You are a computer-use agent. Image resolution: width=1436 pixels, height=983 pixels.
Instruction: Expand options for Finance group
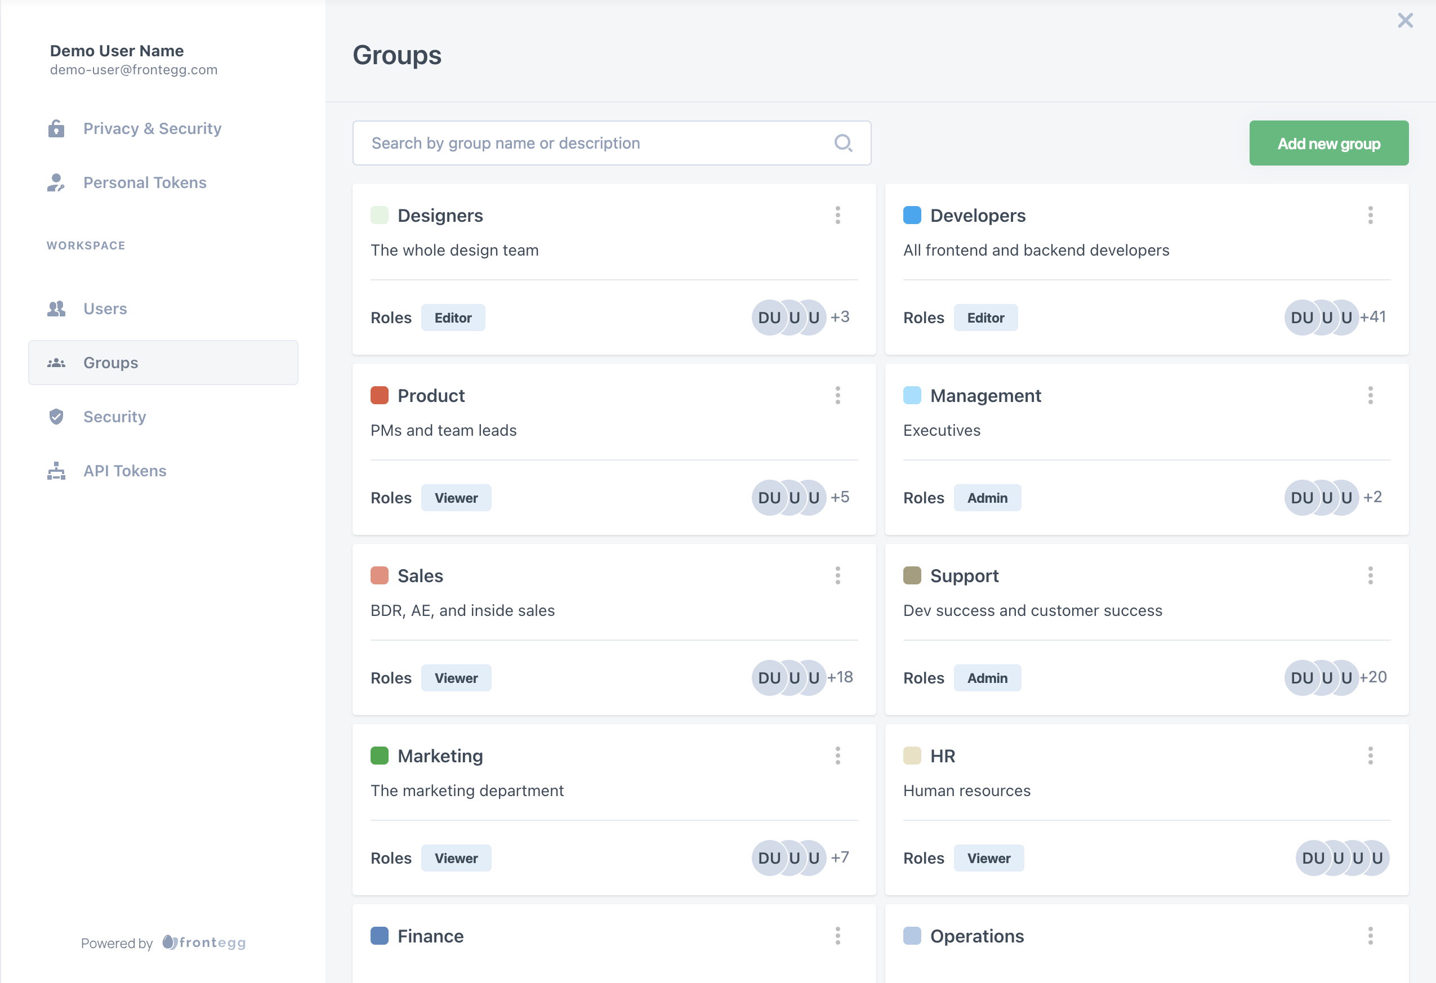click(x=838, y=936)
